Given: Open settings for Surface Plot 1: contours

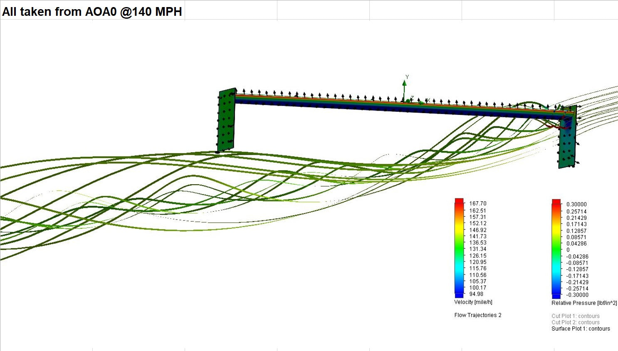Looking at the screenshot, I should point(580,329).
